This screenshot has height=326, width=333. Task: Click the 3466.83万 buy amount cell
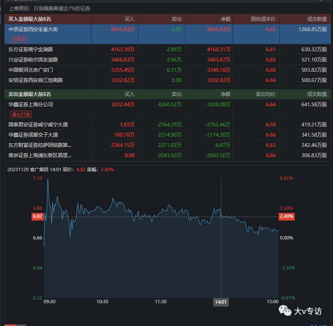[123, 60]
